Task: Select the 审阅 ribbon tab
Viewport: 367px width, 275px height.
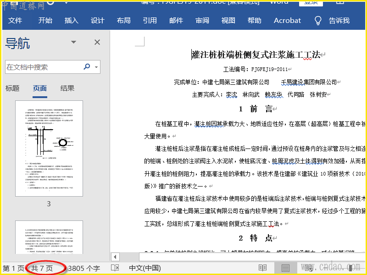Action: pos(202,21)
